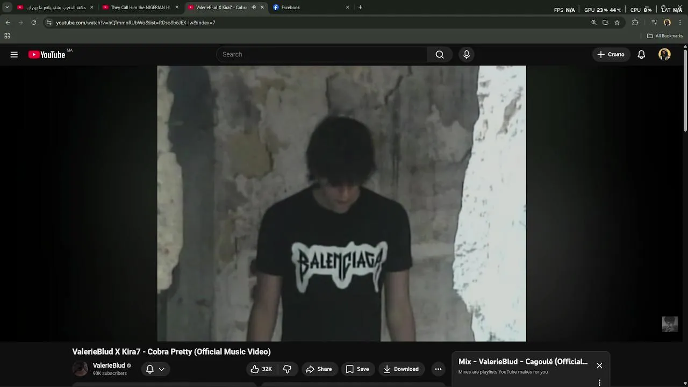Open the YouTube account avatar menu

(664, 54)
